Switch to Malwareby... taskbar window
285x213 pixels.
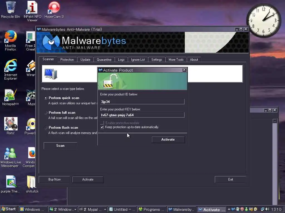[181, 209]
